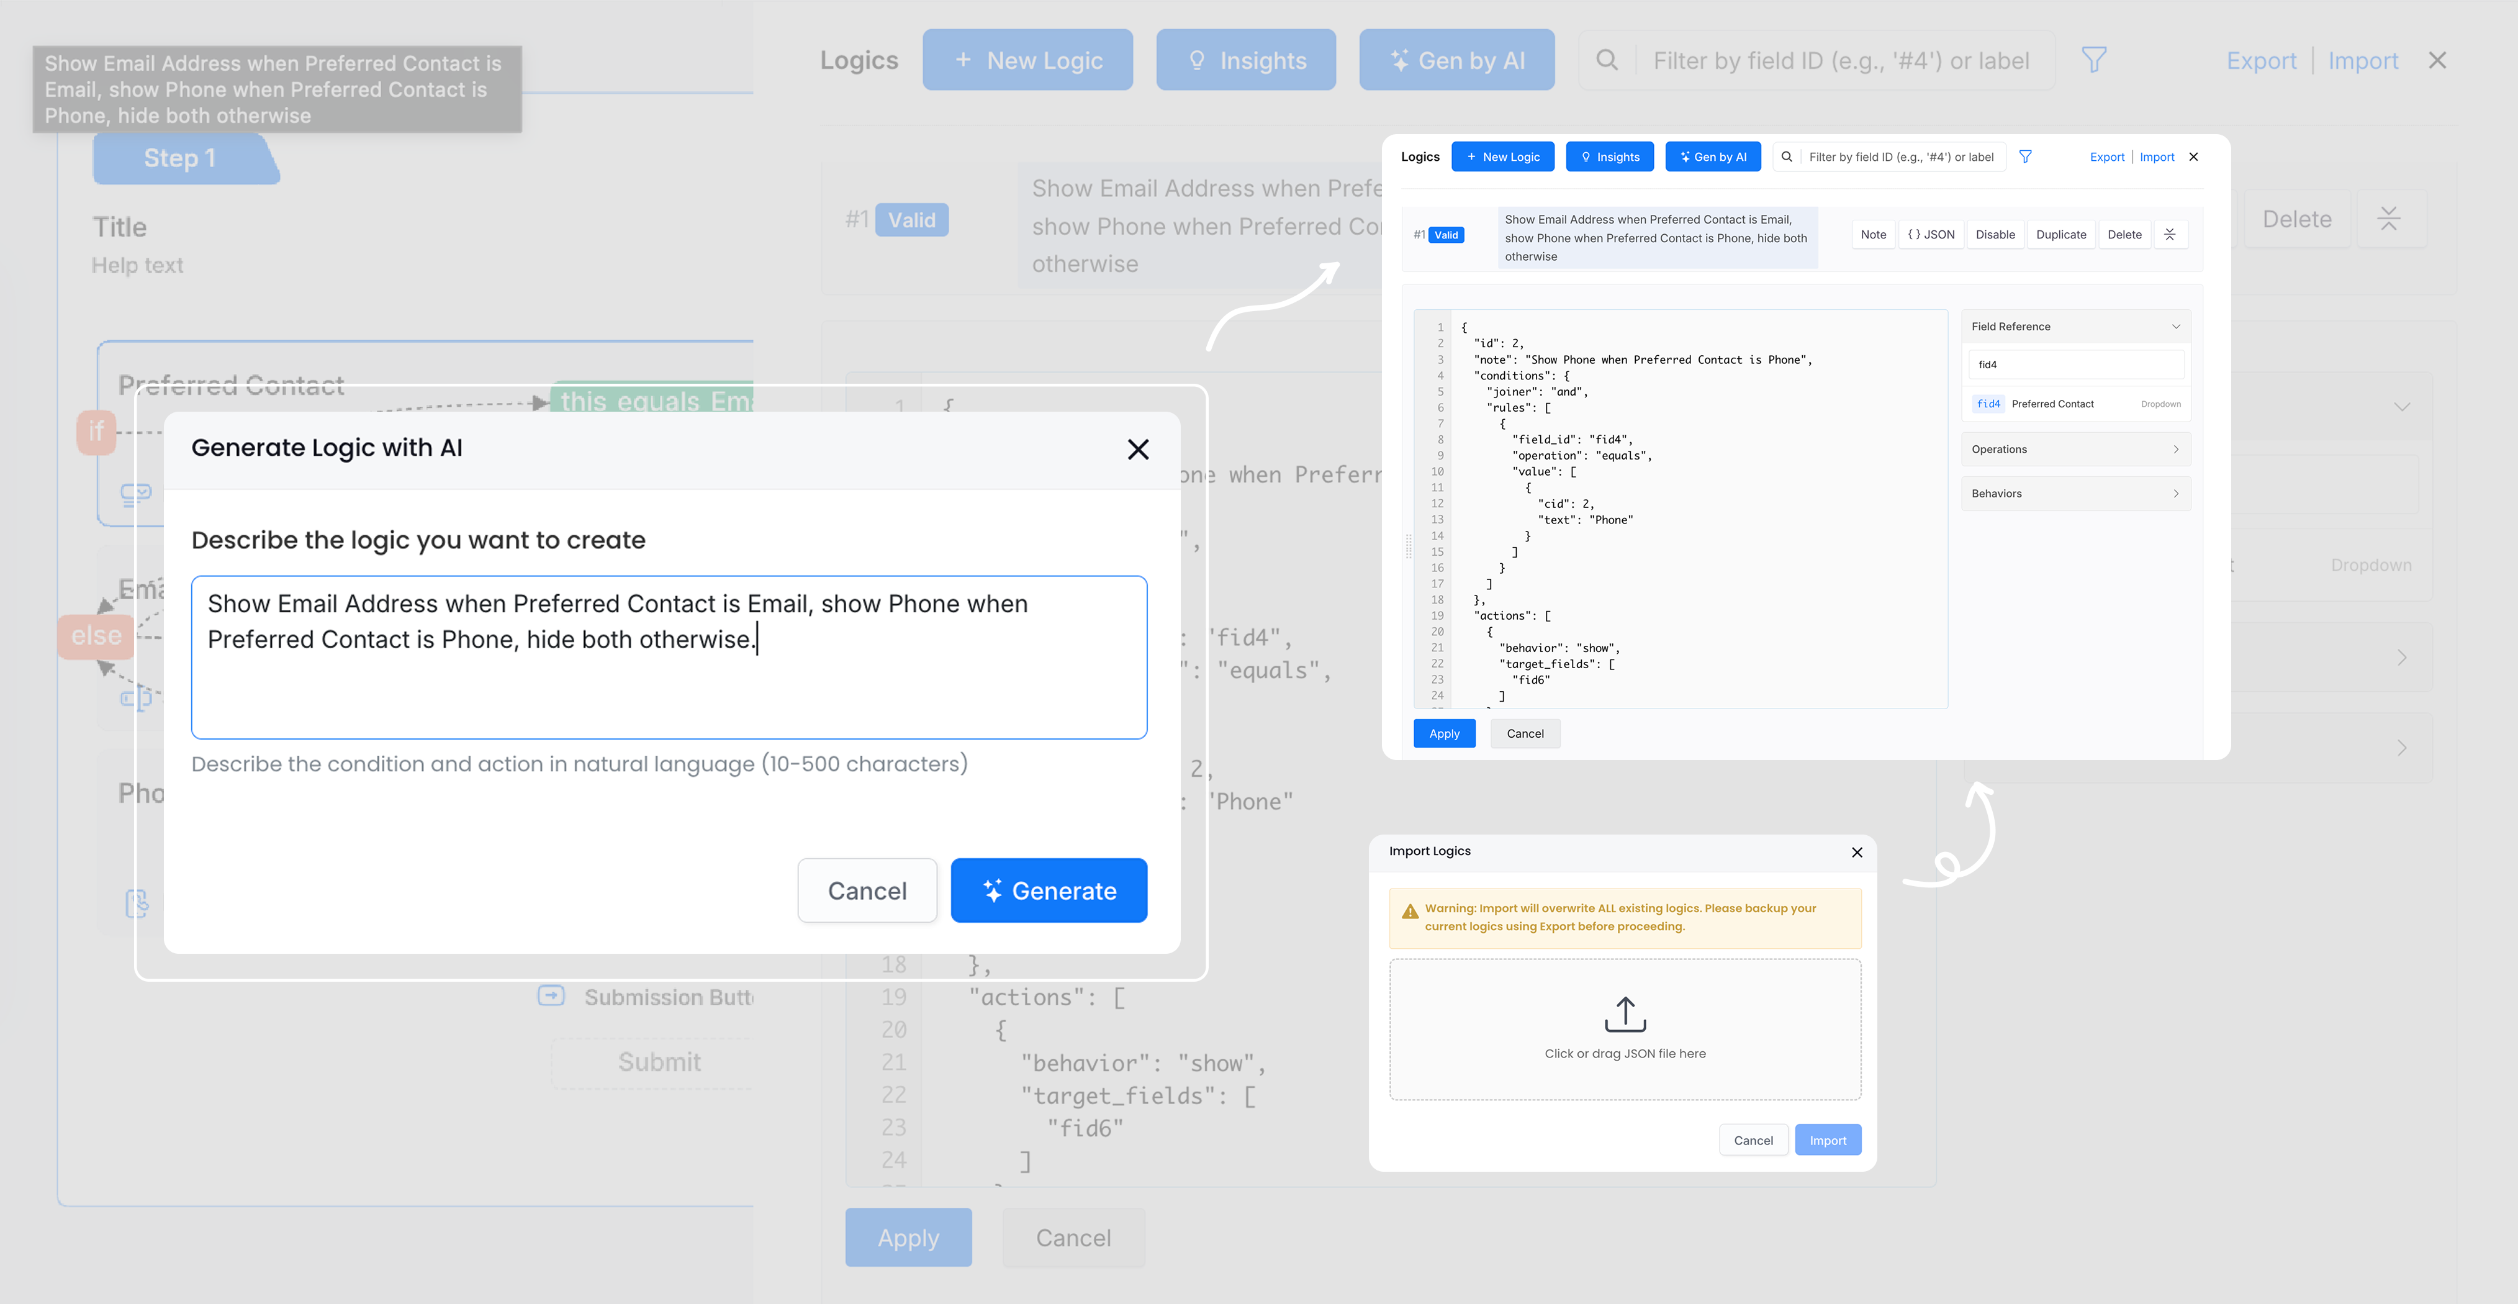
Task: Duplicate logic #1
Action: tap(2060, 235)
